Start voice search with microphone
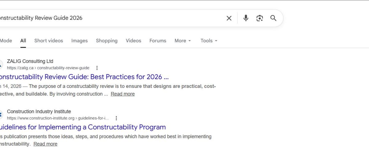 [246, 18]
